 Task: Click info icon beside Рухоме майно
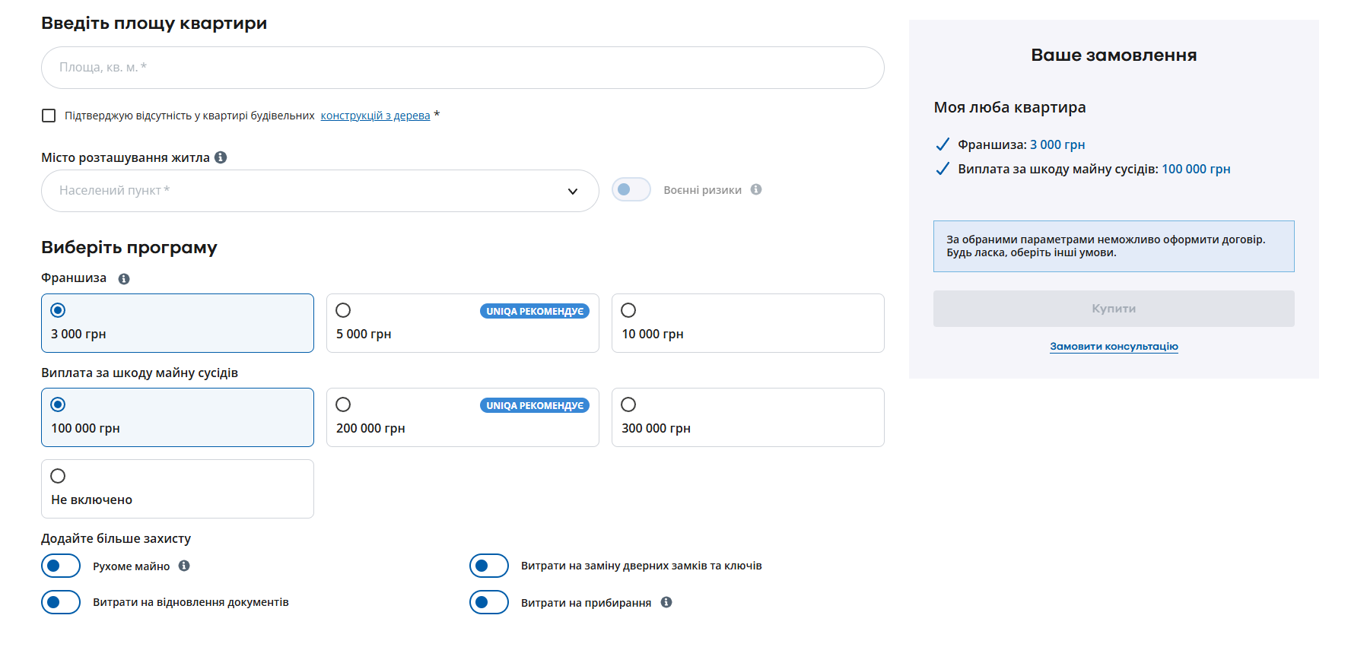[x=184, y=566]
